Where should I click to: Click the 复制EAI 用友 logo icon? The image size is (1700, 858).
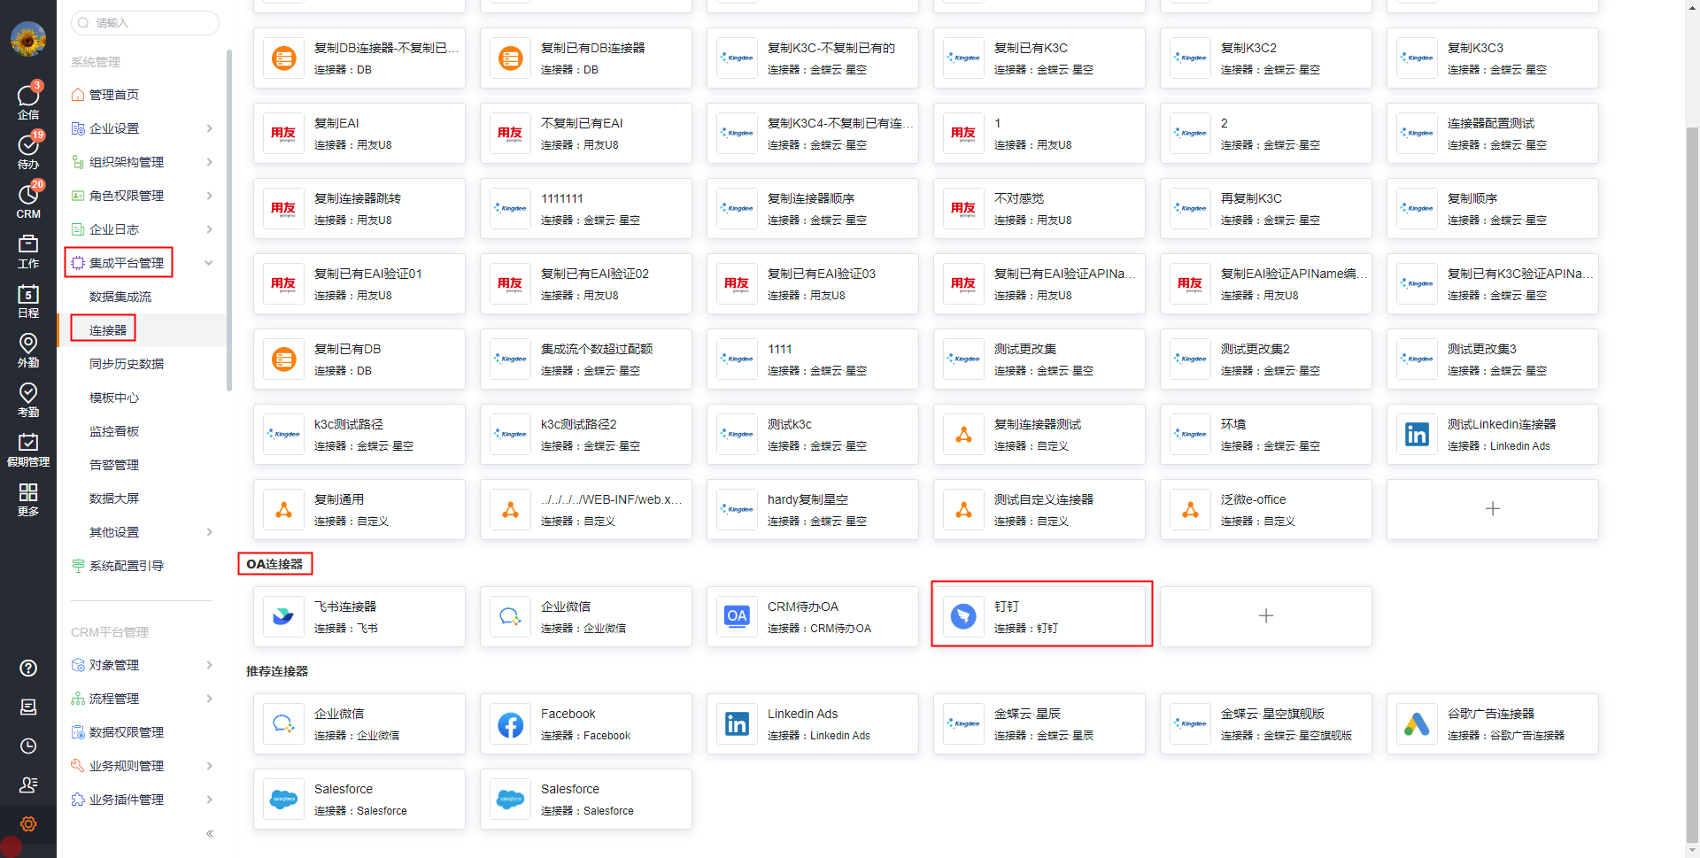(x=283, y=133)
